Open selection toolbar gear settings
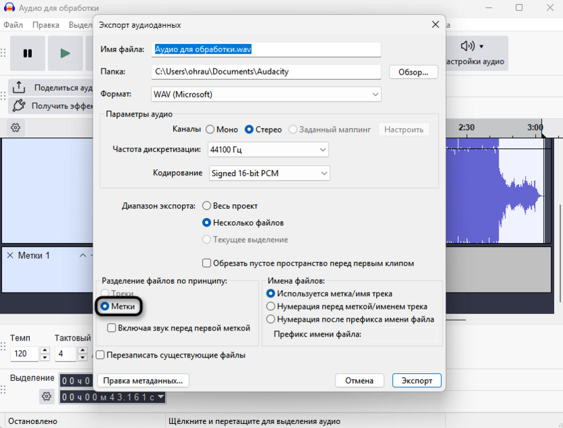Image resolution: width=563 pixels, height=428 pixels. coord(46,396)
